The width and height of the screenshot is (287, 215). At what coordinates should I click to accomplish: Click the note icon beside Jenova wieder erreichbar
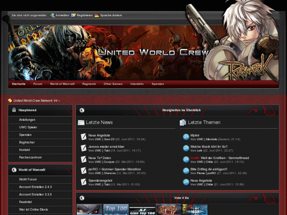coord(83,148)
